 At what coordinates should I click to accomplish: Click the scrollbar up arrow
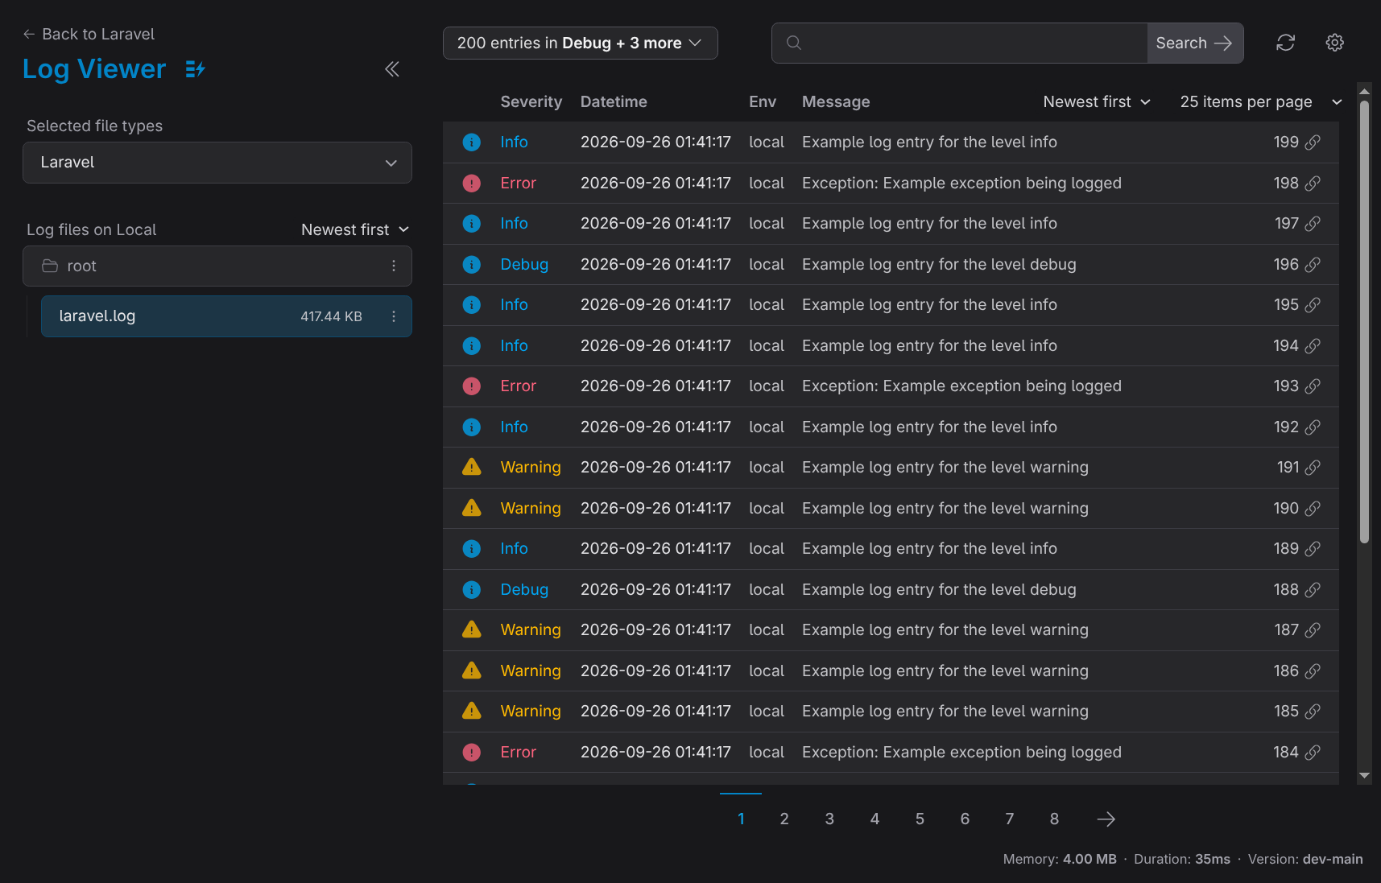[x=1364, y=90]
